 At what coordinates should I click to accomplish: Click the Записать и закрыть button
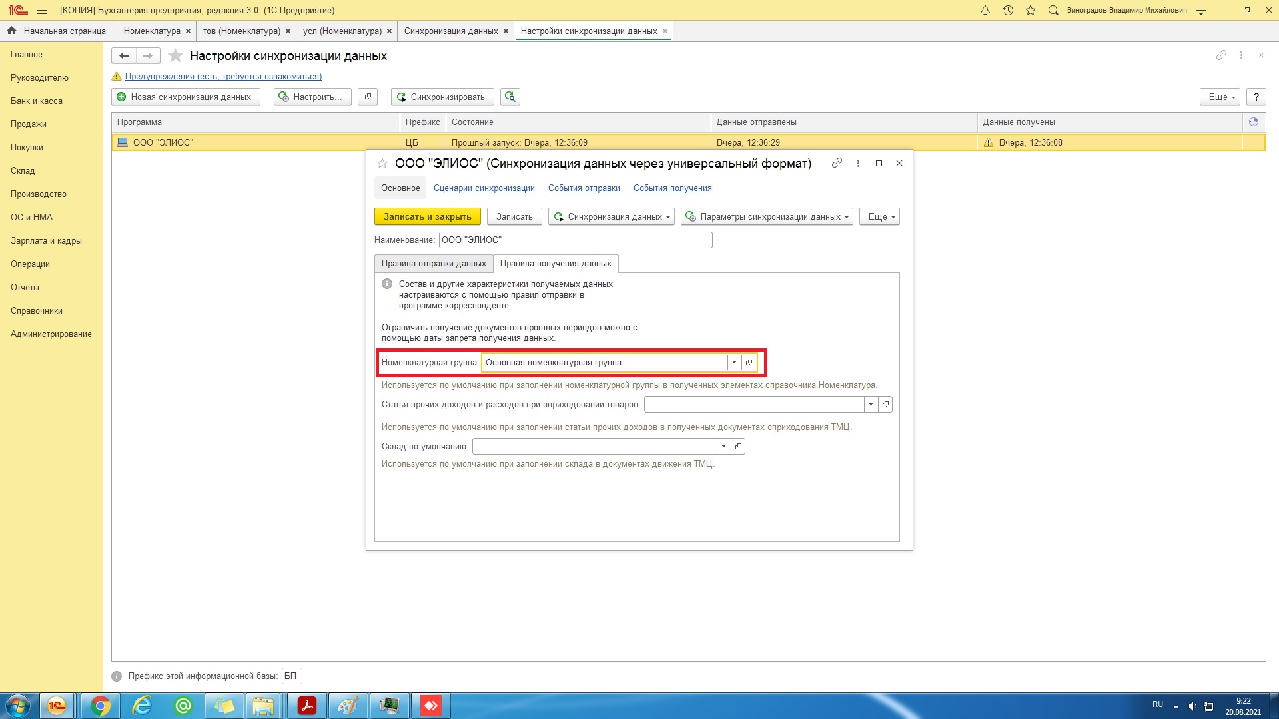[428, 216]
